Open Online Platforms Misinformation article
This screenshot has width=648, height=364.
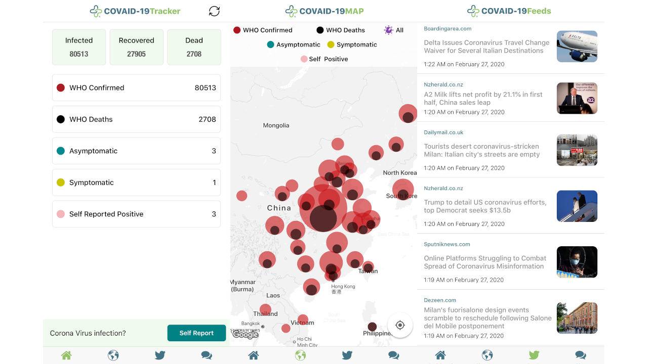[511, 262]
